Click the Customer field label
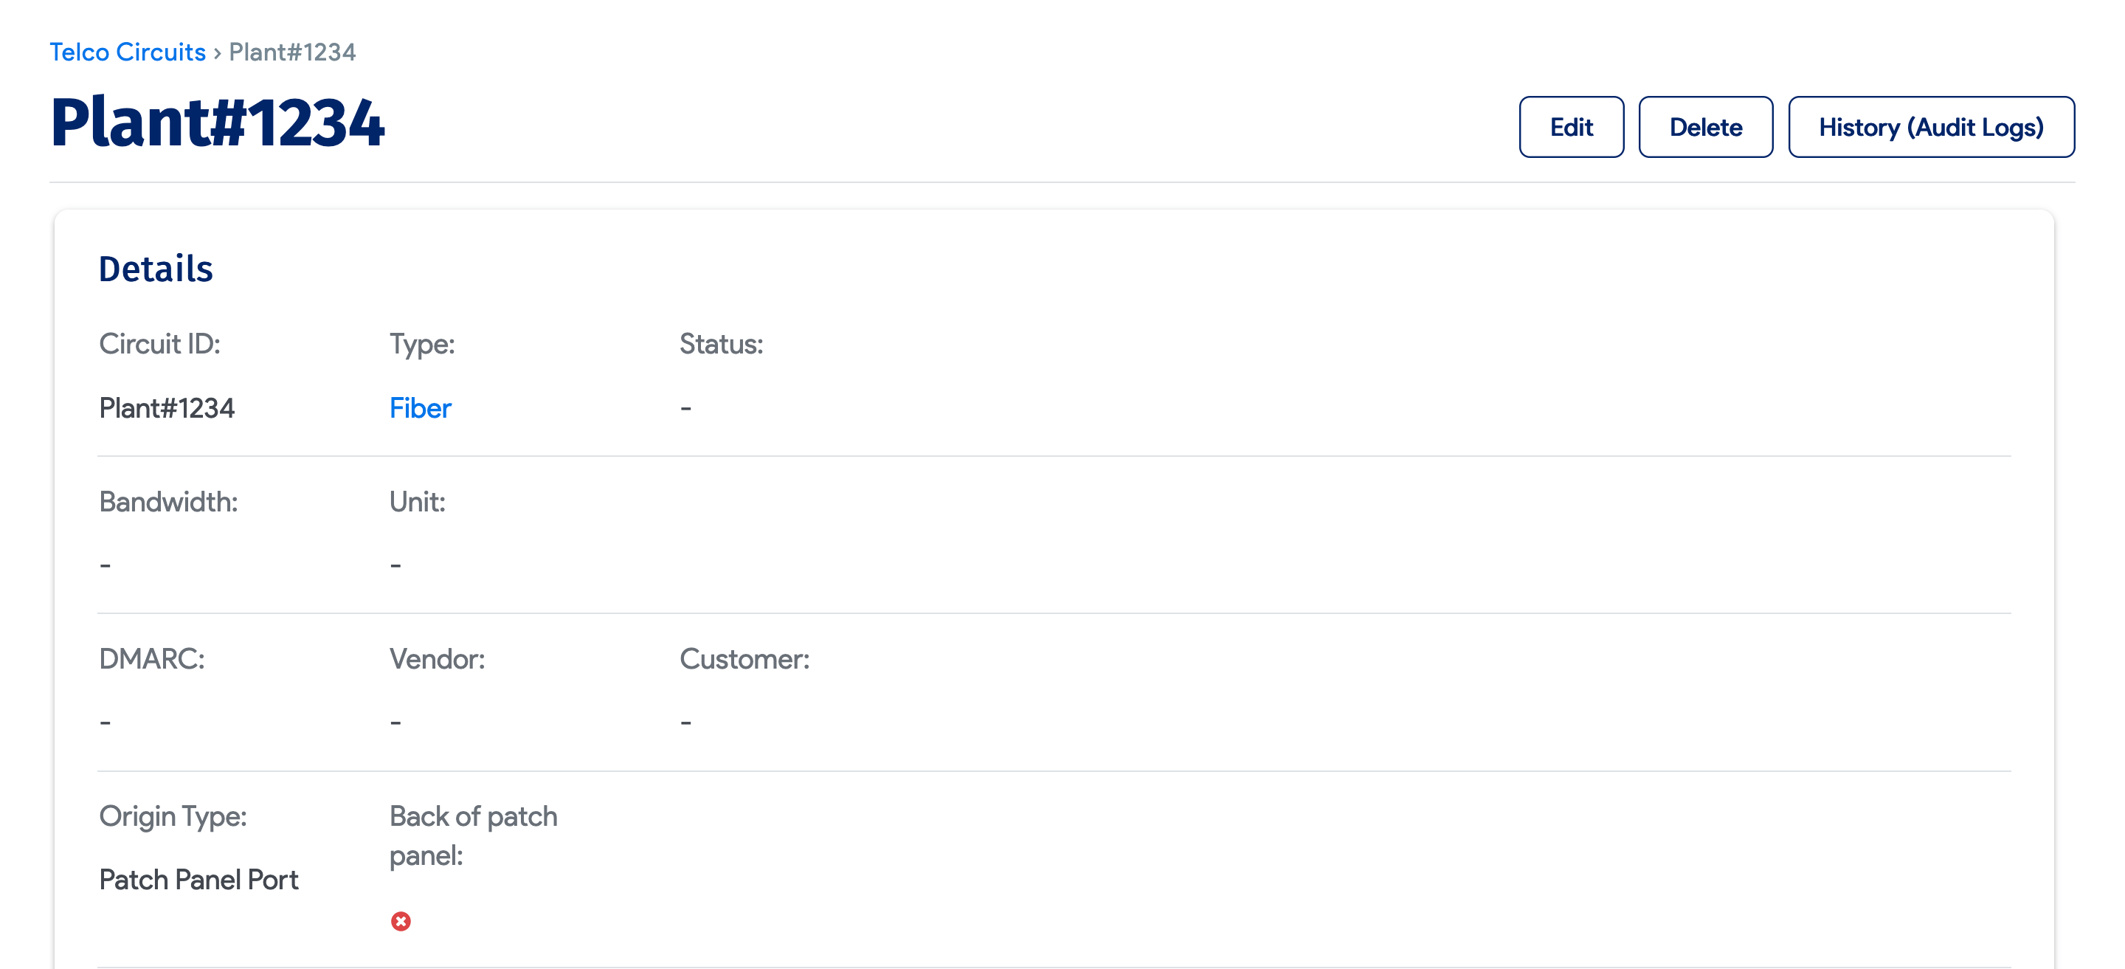Viewport: 2125px width, 969px height. pos(744,658)
